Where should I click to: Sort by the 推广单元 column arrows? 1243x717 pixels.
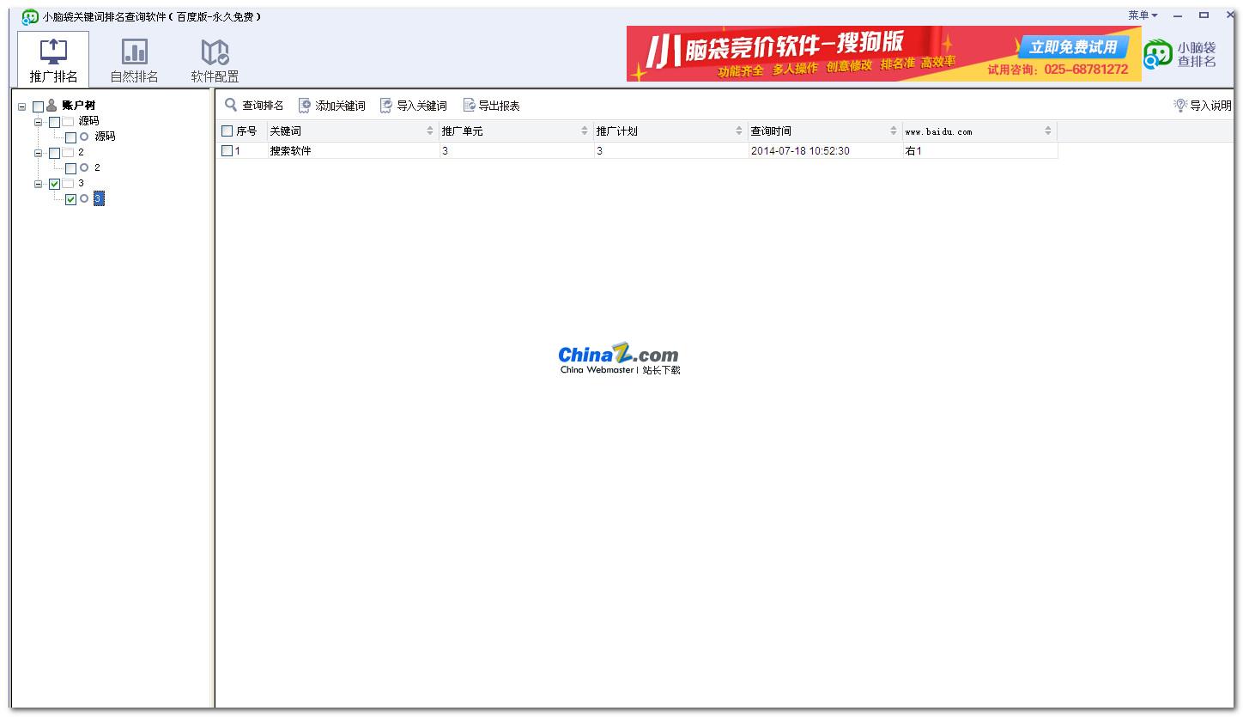[x=585, y=131]
